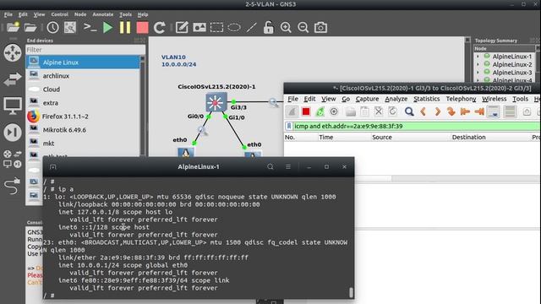Open GNS3 Control menu
This screenshot has height=304, width=541.
59,14
